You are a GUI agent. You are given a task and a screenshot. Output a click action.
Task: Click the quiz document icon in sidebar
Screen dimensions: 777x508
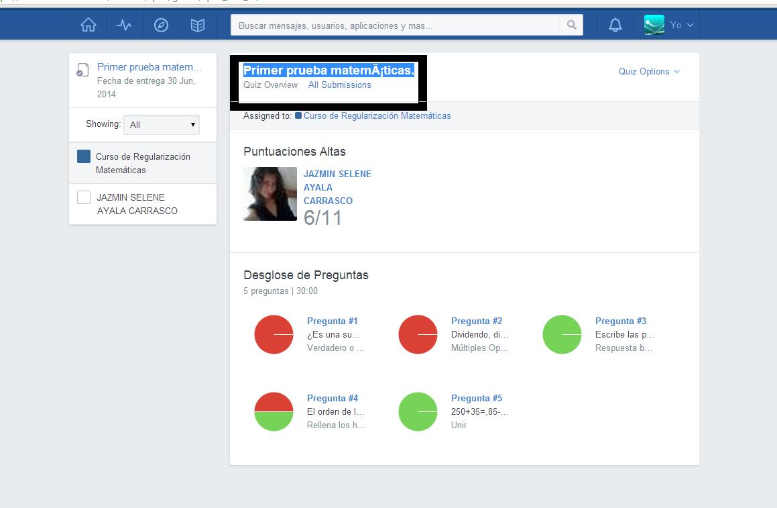[x=82, y=70]
